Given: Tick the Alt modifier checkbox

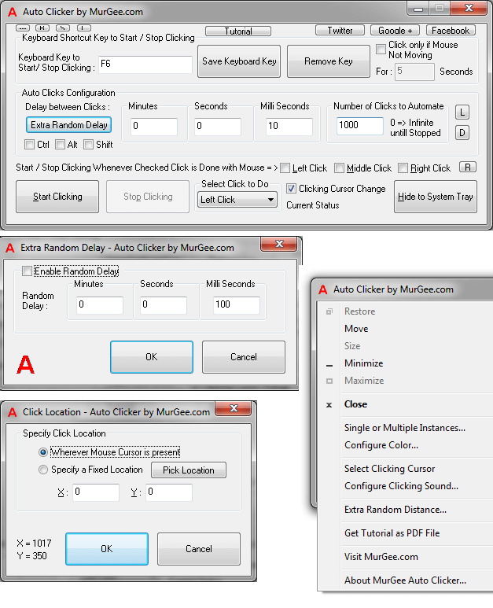Looking at the screenshot, I should click(x=60, y=145).
